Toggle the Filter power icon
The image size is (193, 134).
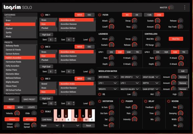pyautogui.click(x=99, y=15)
